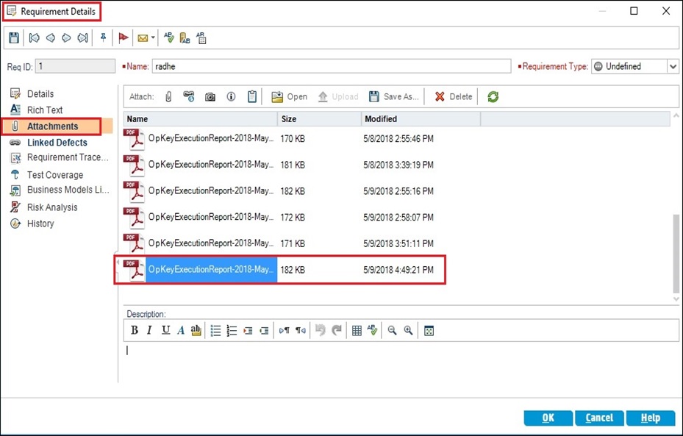Click inside the Name input field

331,66
